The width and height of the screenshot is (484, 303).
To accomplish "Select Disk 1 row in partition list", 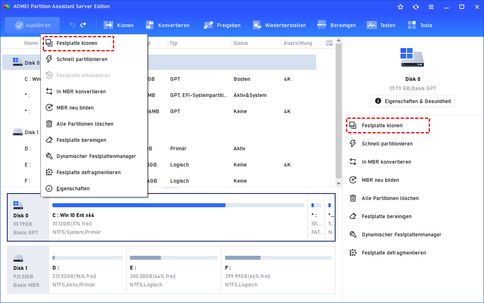I will pos(159,132).
